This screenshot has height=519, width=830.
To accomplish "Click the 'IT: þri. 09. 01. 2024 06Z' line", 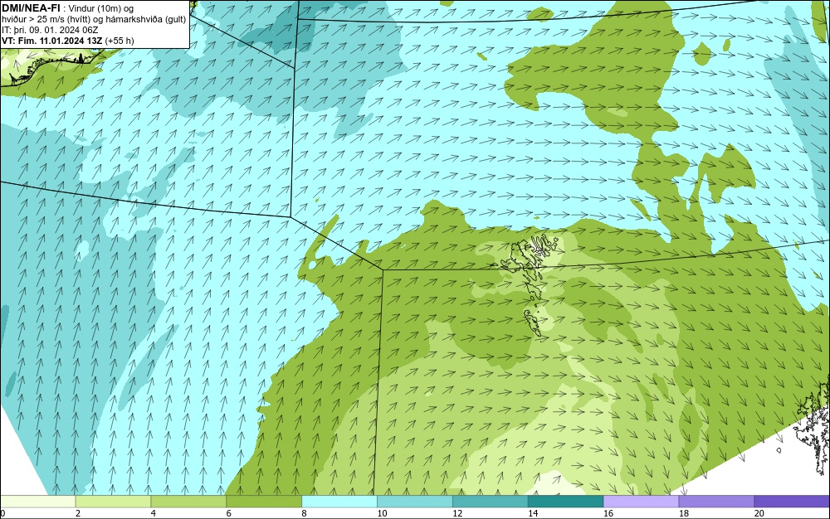I will pyautogui.click(x=50, y=30).
